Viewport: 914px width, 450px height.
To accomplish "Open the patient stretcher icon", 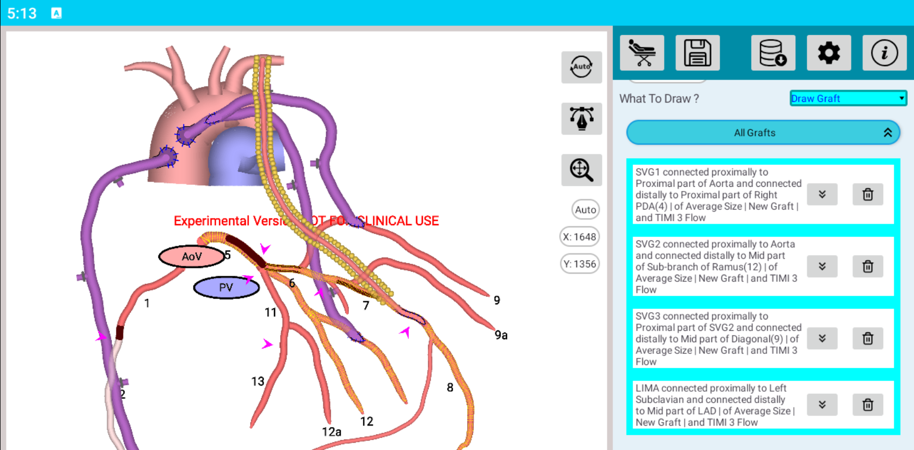I will coord(642,53).
